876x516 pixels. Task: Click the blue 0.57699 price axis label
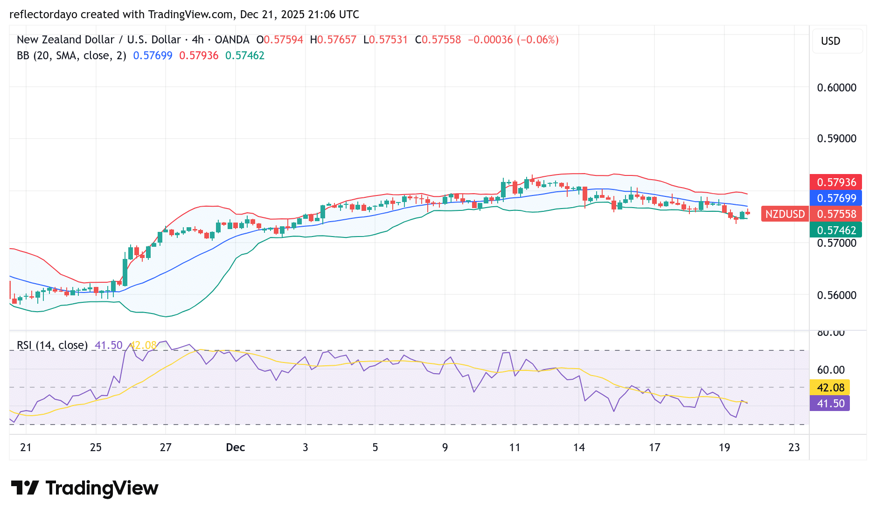(836, 198)
